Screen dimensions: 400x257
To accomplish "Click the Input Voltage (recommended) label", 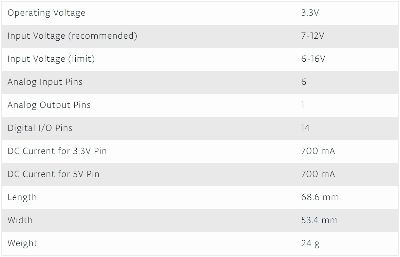I will tap(72, 36).
